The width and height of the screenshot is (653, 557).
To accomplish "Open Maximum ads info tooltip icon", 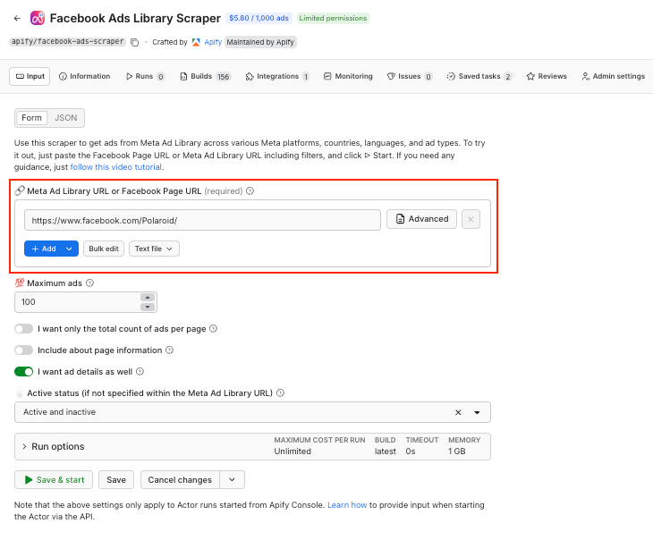I will click(89, 283).
